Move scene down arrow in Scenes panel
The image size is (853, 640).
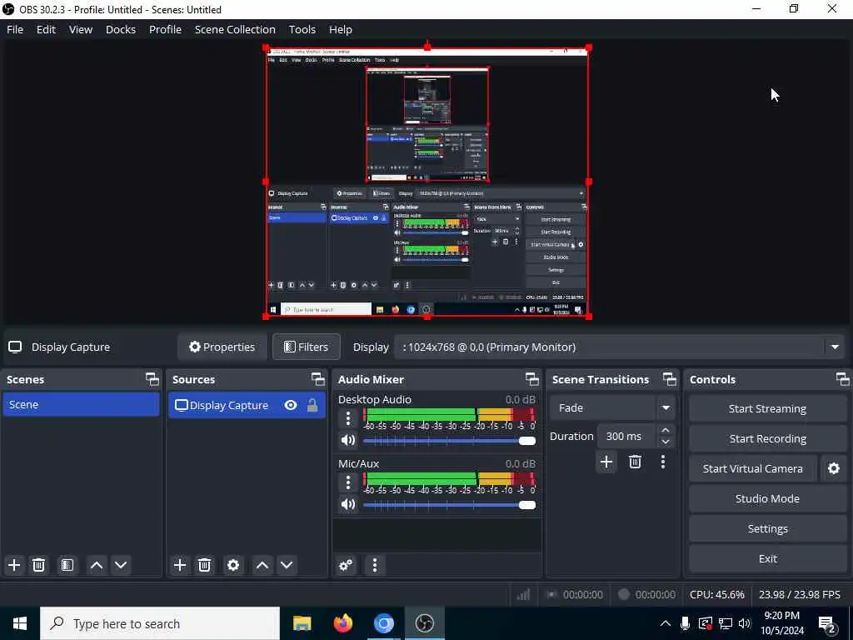(121, 565)
